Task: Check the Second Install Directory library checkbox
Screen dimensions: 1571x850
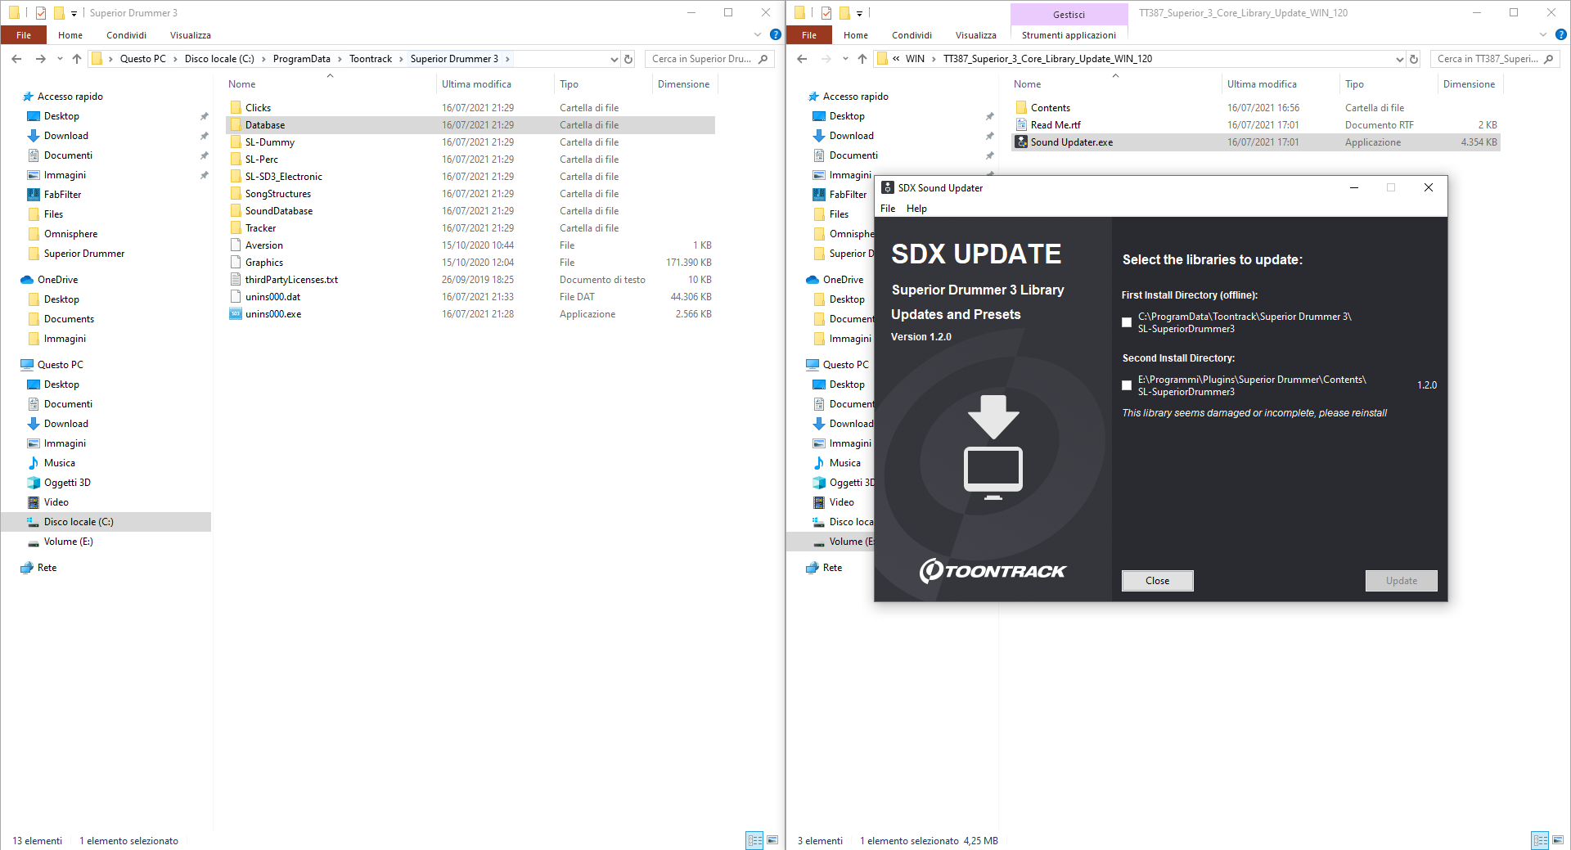Action: (1127, 385)
